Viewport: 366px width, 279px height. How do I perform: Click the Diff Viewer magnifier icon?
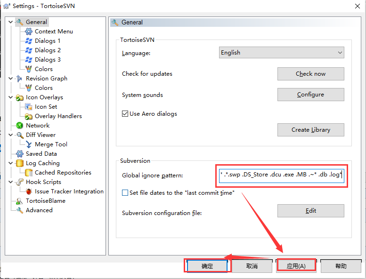tap(20, 135)
